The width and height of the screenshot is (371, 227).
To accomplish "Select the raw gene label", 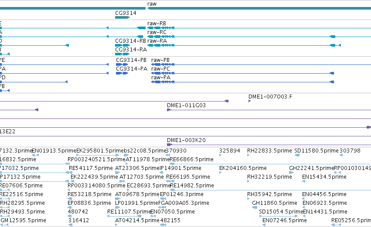I will (x=152, y=4).
